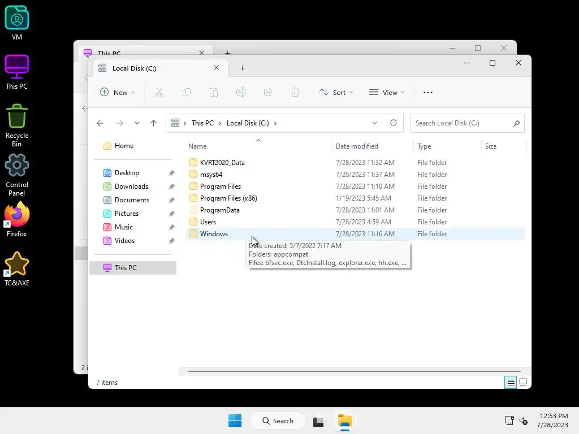Image resolution: width=579 pixels, height=434 pixels.
Task: Open the Control Panel desktop icon
Action: pos(16,175)
